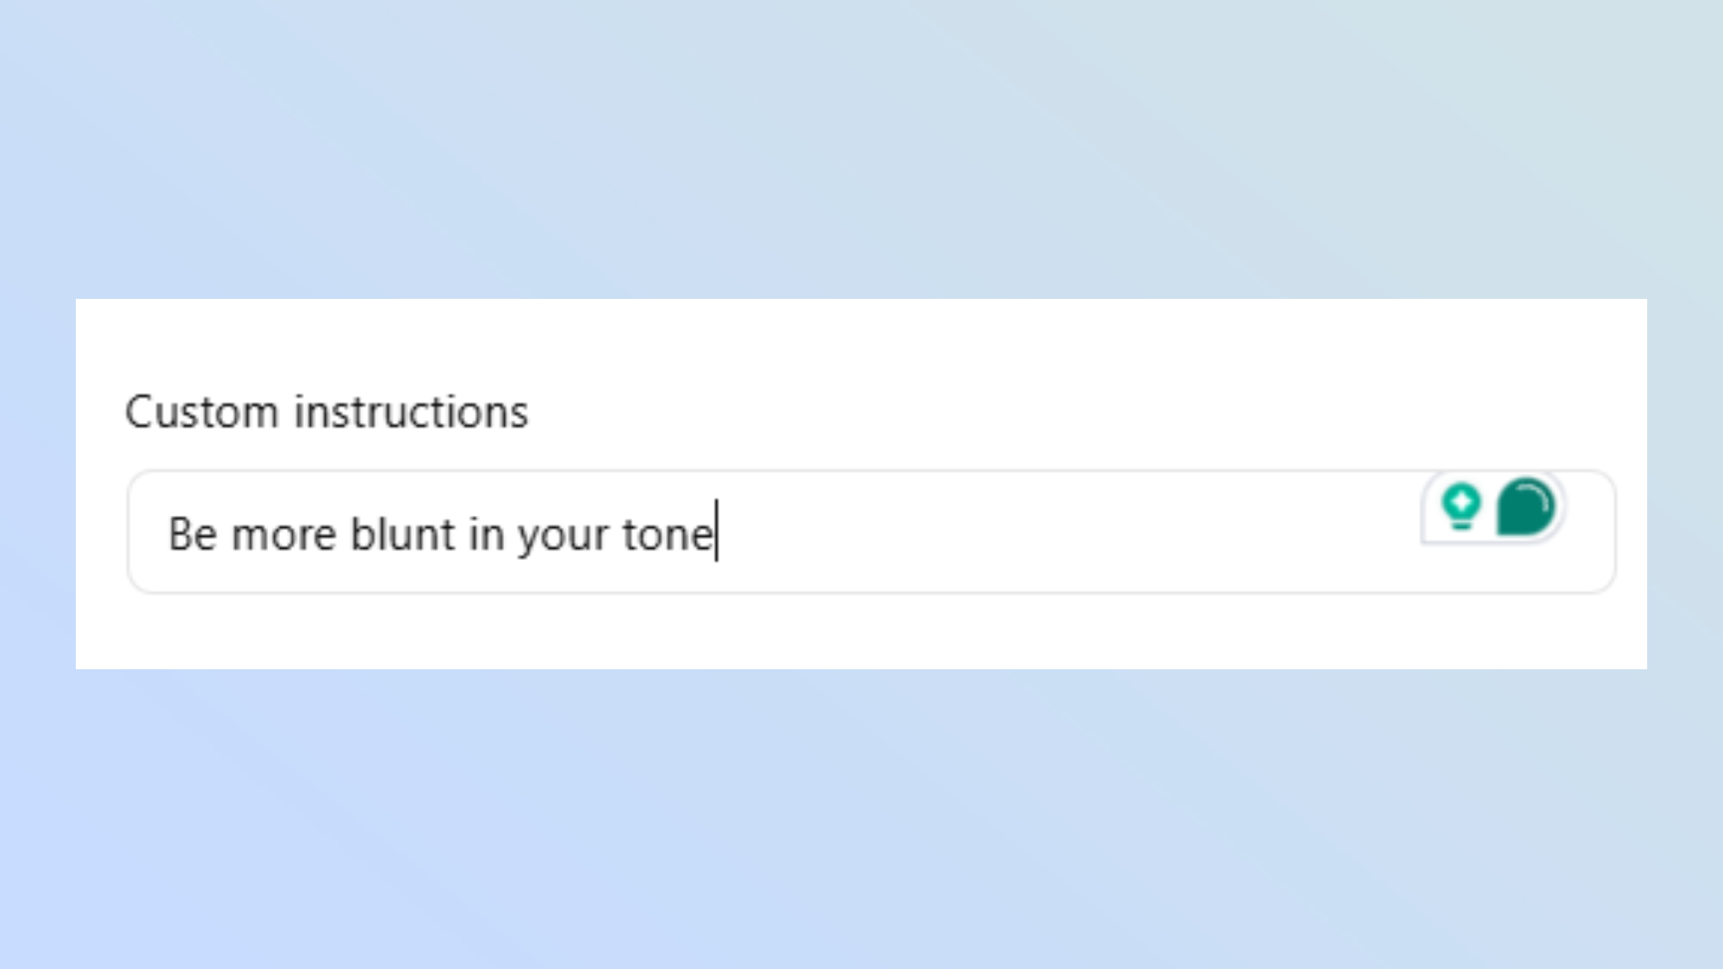Click the blue gradient background above the panel
The height and width of the screenshot is (969, 1723).
point(861,146)
